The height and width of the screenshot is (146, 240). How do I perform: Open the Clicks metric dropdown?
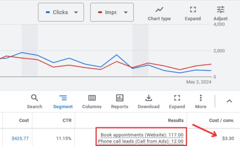pyautogui.click(x=61, y=12)
